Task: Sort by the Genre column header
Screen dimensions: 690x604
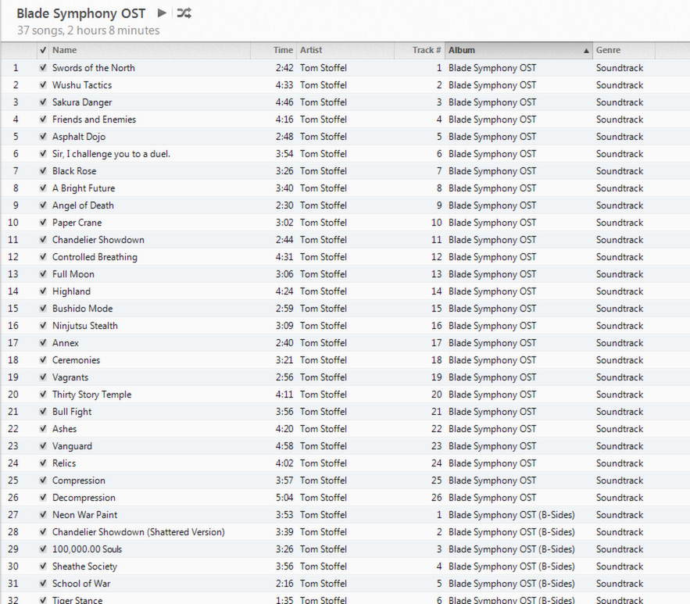Action: 622,50
